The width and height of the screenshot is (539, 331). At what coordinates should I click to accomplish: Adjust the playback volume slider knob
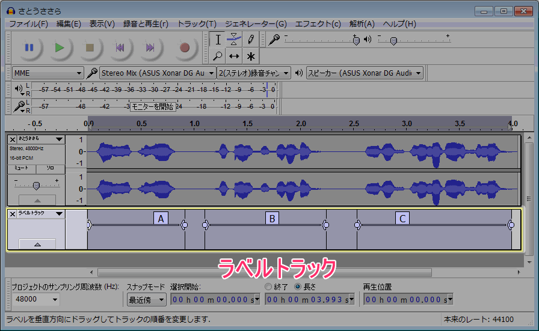[x=393, y=41]
